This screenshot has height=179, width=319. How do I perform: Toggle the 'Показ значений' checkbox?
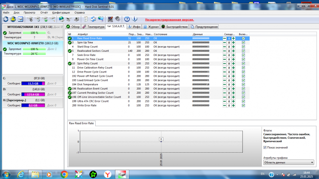tap(265, 148)
